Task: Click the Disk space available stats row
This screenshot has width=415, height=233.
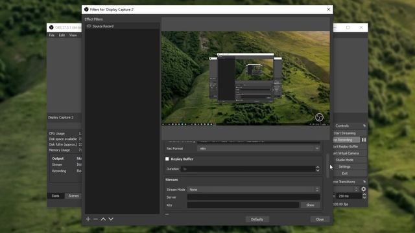Action: 65,139
